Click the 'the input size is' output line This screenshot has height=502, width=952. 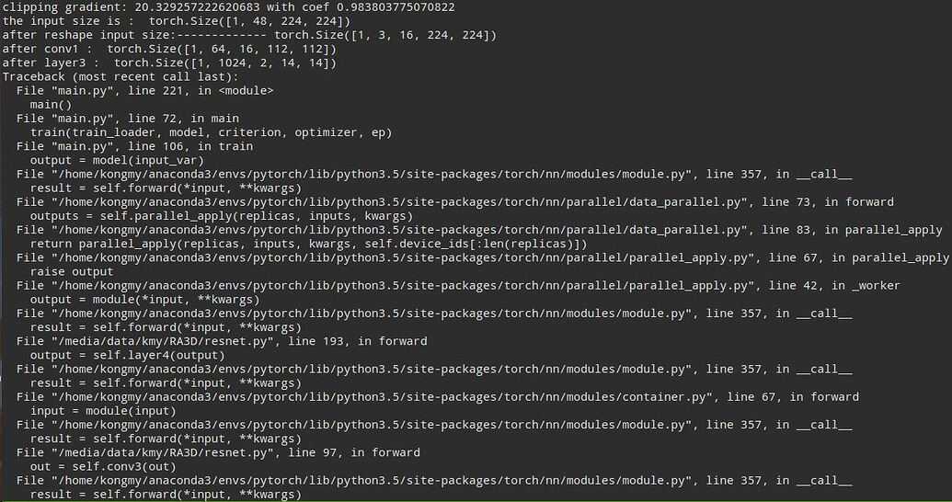coord(176,21)
